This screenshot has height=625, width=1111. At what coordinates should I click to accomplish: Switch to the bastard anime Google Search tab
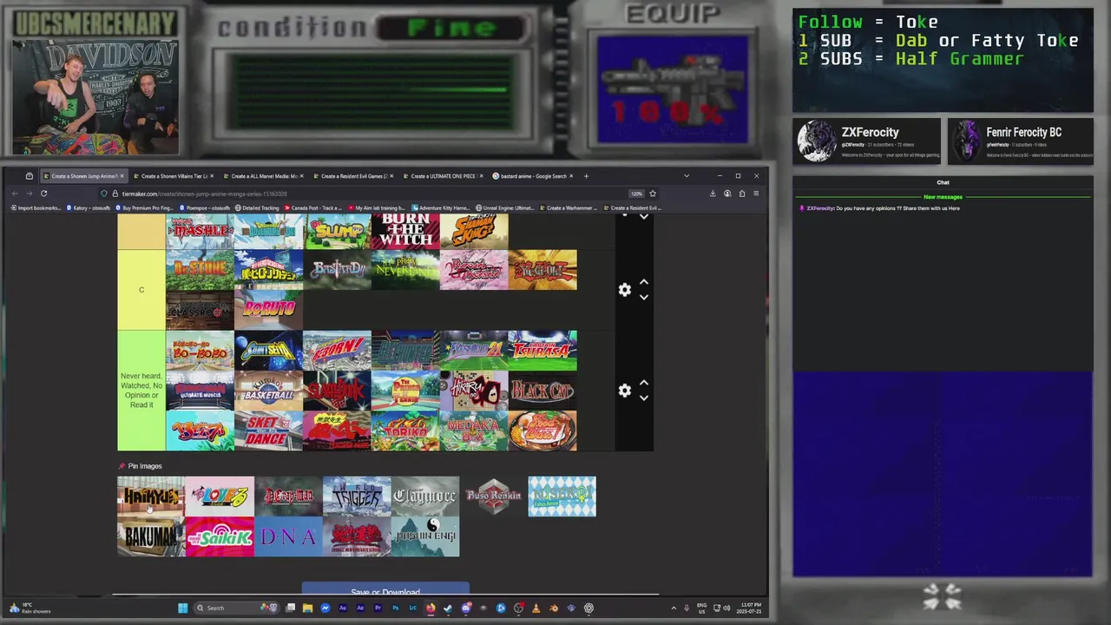tap(531, 176)
